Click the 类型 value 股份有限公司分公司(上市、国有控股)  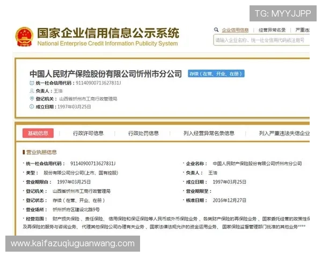[80, 173]
